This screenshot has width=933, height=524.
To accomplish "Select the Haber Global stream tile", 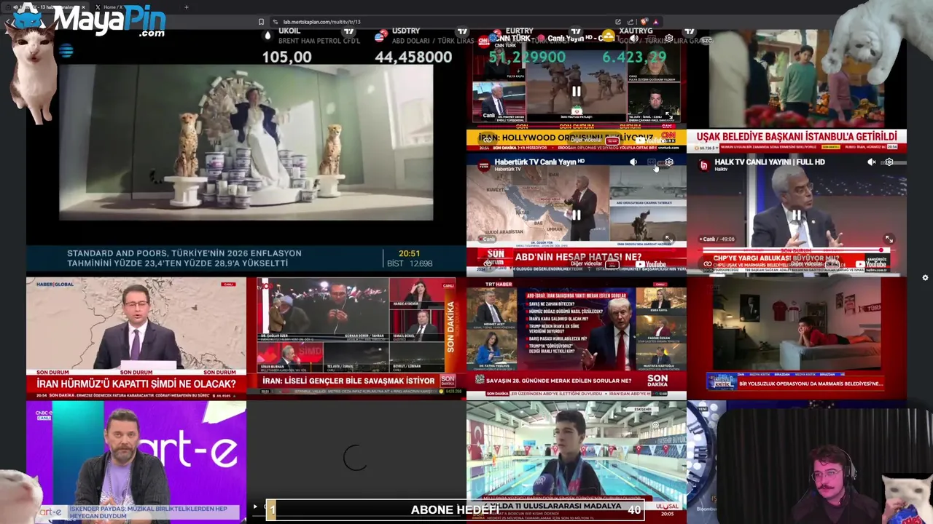I will (136, 338).
